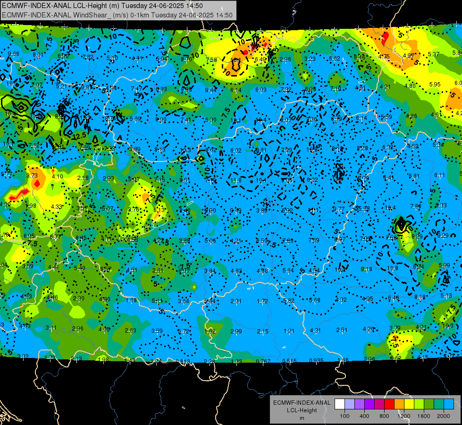
Task: Click the legend tick label 100
Action: click(x=345, y=416)
